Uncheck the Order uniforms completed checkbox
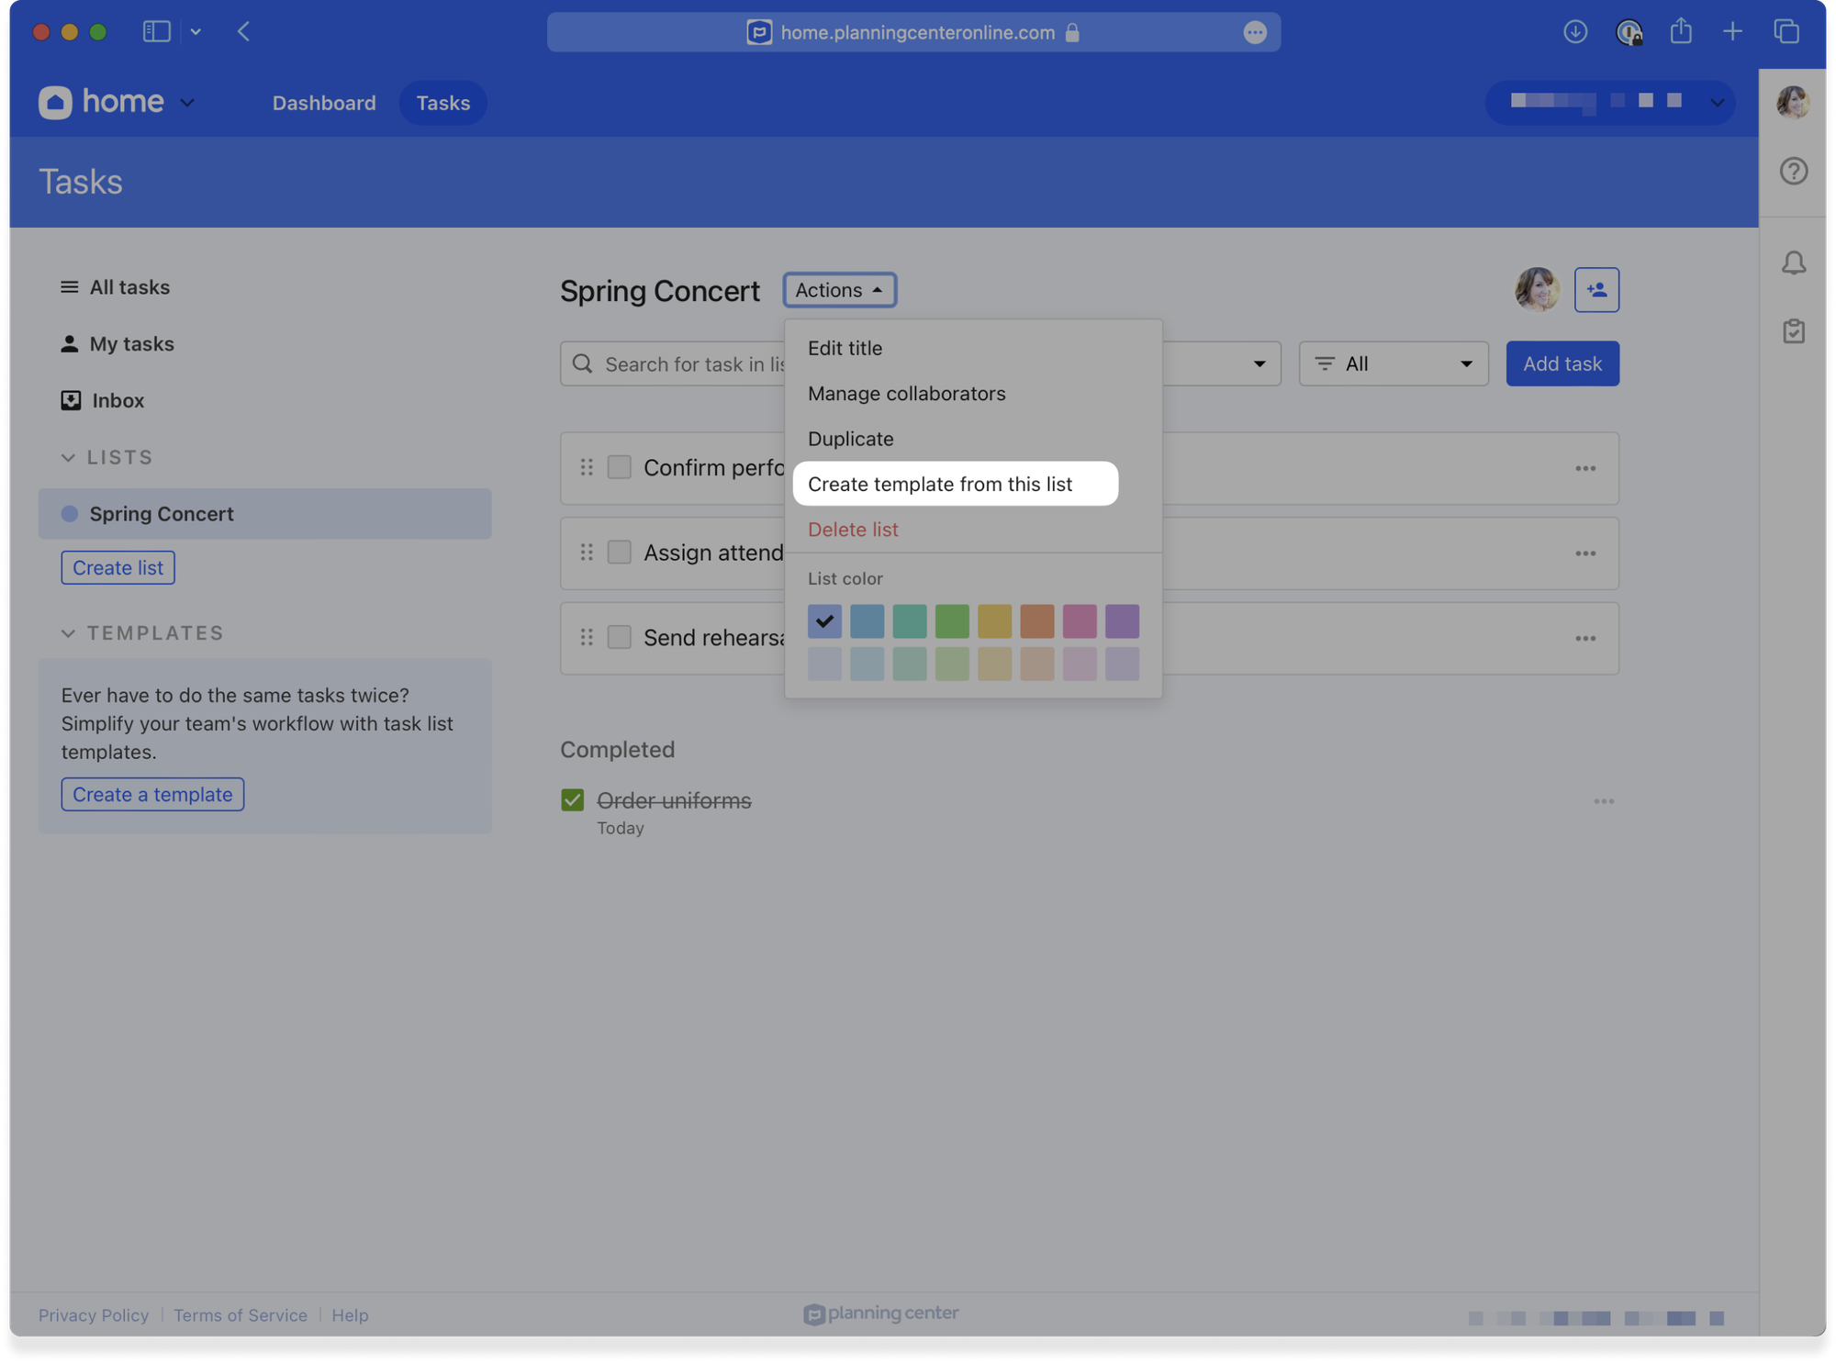The image size is (1836, 1363). point(573,800)
